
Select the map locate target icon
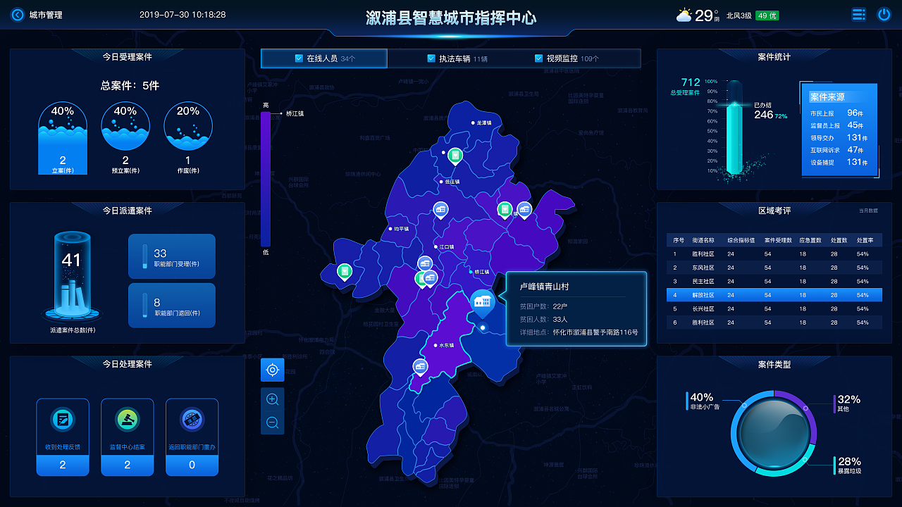[272, 370]
